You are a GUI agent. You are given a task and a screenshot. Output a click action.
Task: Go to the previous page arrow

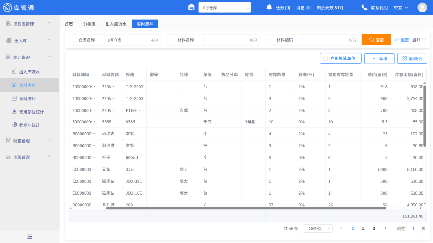click(341, 229)
